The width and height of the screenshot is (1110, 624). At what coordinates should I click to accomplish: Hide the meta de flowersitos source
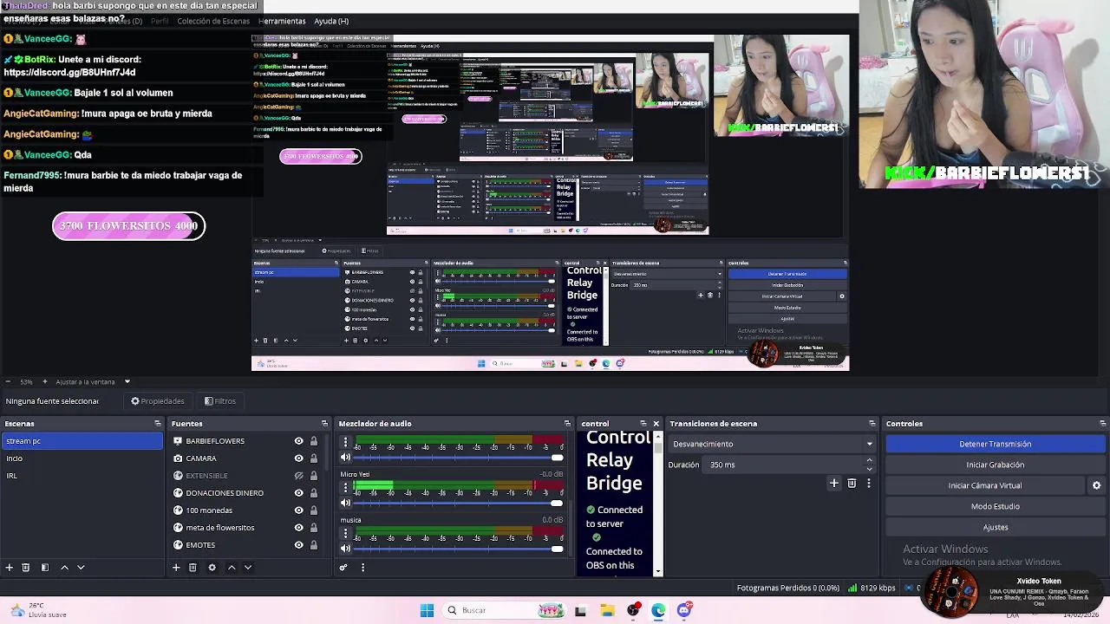[x=299, y=528]
